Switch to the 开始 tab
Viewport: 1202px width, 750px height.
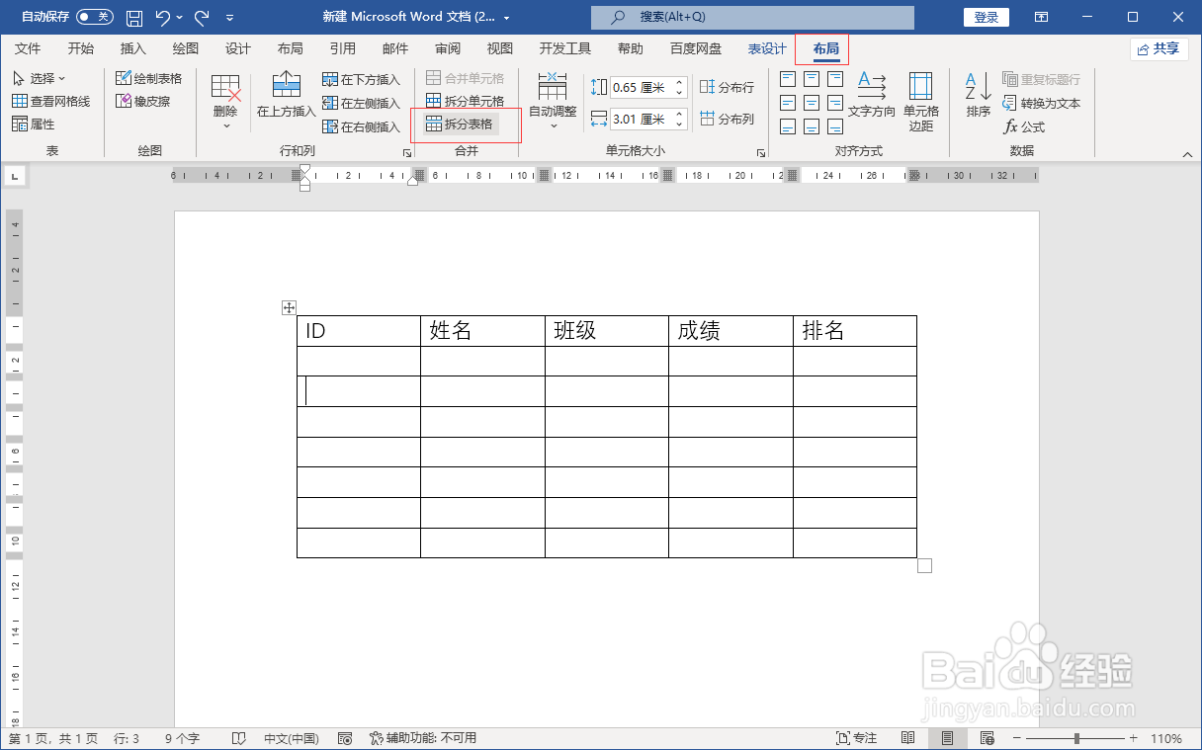(x=81, y=48)
